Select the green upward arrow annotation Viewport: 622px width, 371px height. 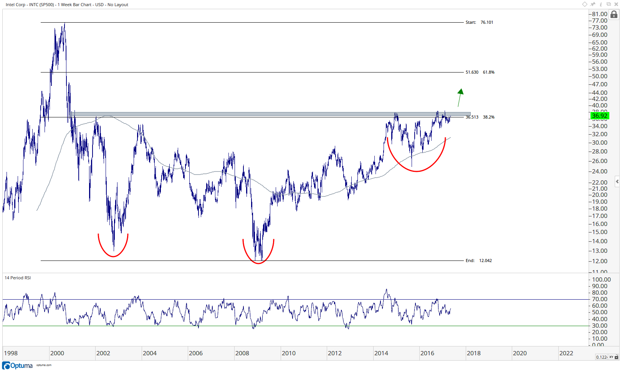pos(460,97)
